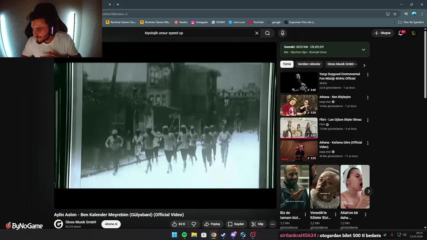Click the Klip button
This screenshot has height=240, width=427.
coord(258,224)
